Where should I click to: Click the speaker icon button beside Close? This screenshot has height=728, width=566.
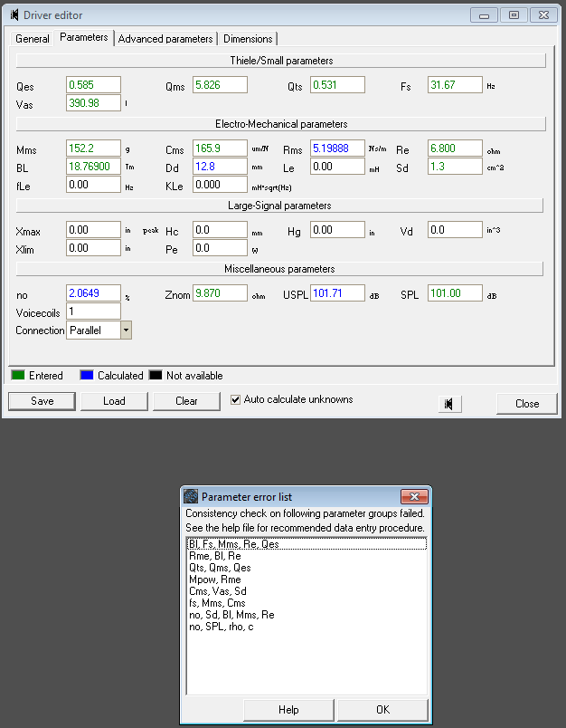coord(449,404)
